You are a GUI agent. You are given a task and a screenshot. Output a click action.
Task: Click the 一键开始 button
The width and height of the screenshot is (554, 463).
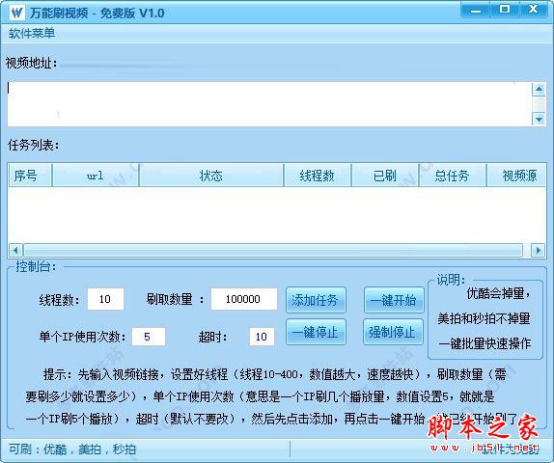pos(394,300)
